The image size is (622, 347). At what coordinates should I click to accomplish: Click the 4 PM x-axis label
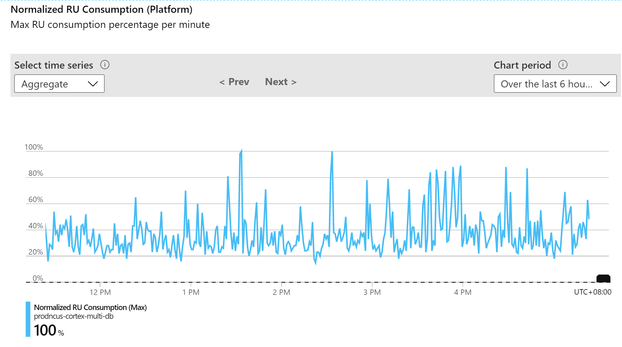coord(463,292)
